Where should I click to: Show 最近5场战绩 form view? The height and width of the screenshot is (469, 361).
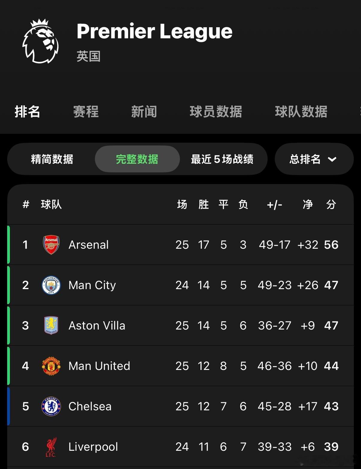click(x=222, y=159)
